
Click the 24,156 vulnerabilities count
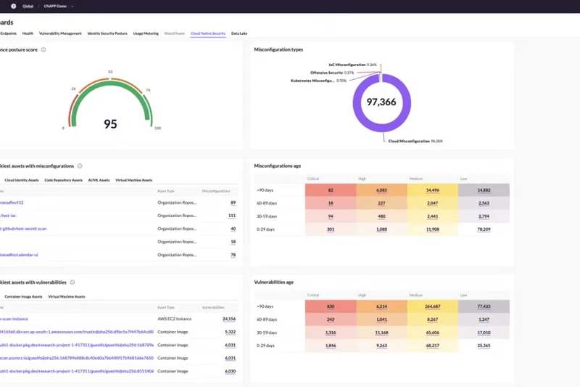click(x=228, y=319)
